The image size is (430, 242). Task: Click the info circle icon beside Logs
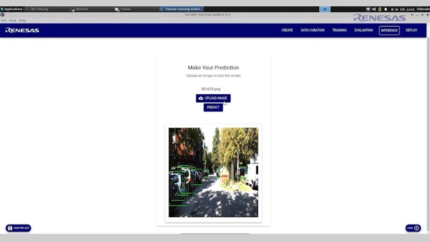pos(416,228)
